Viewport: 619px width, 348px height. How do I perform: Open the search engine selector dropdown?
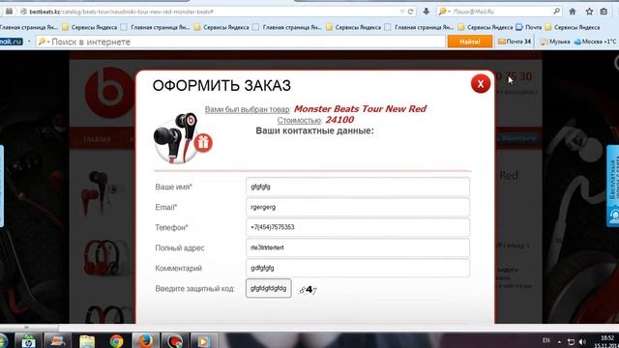(445, 12)
